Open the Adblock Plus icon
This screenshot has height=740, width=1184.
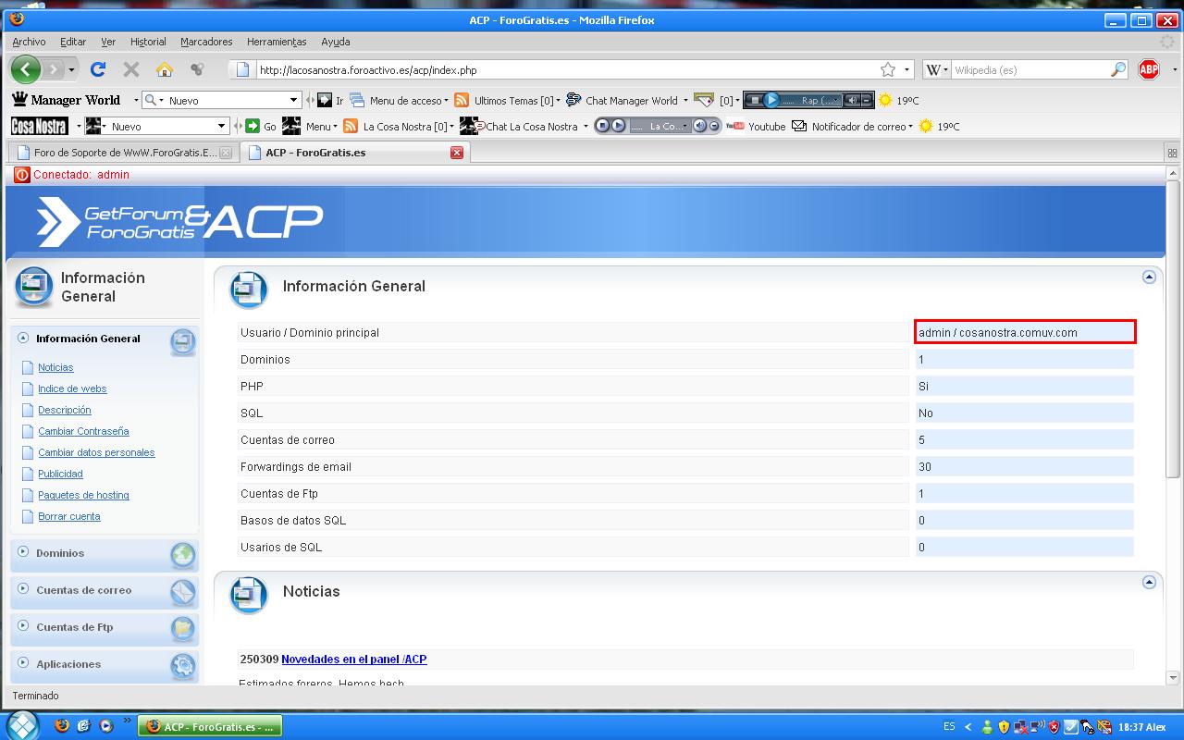pyautogui.click(x=1149, y=69)
